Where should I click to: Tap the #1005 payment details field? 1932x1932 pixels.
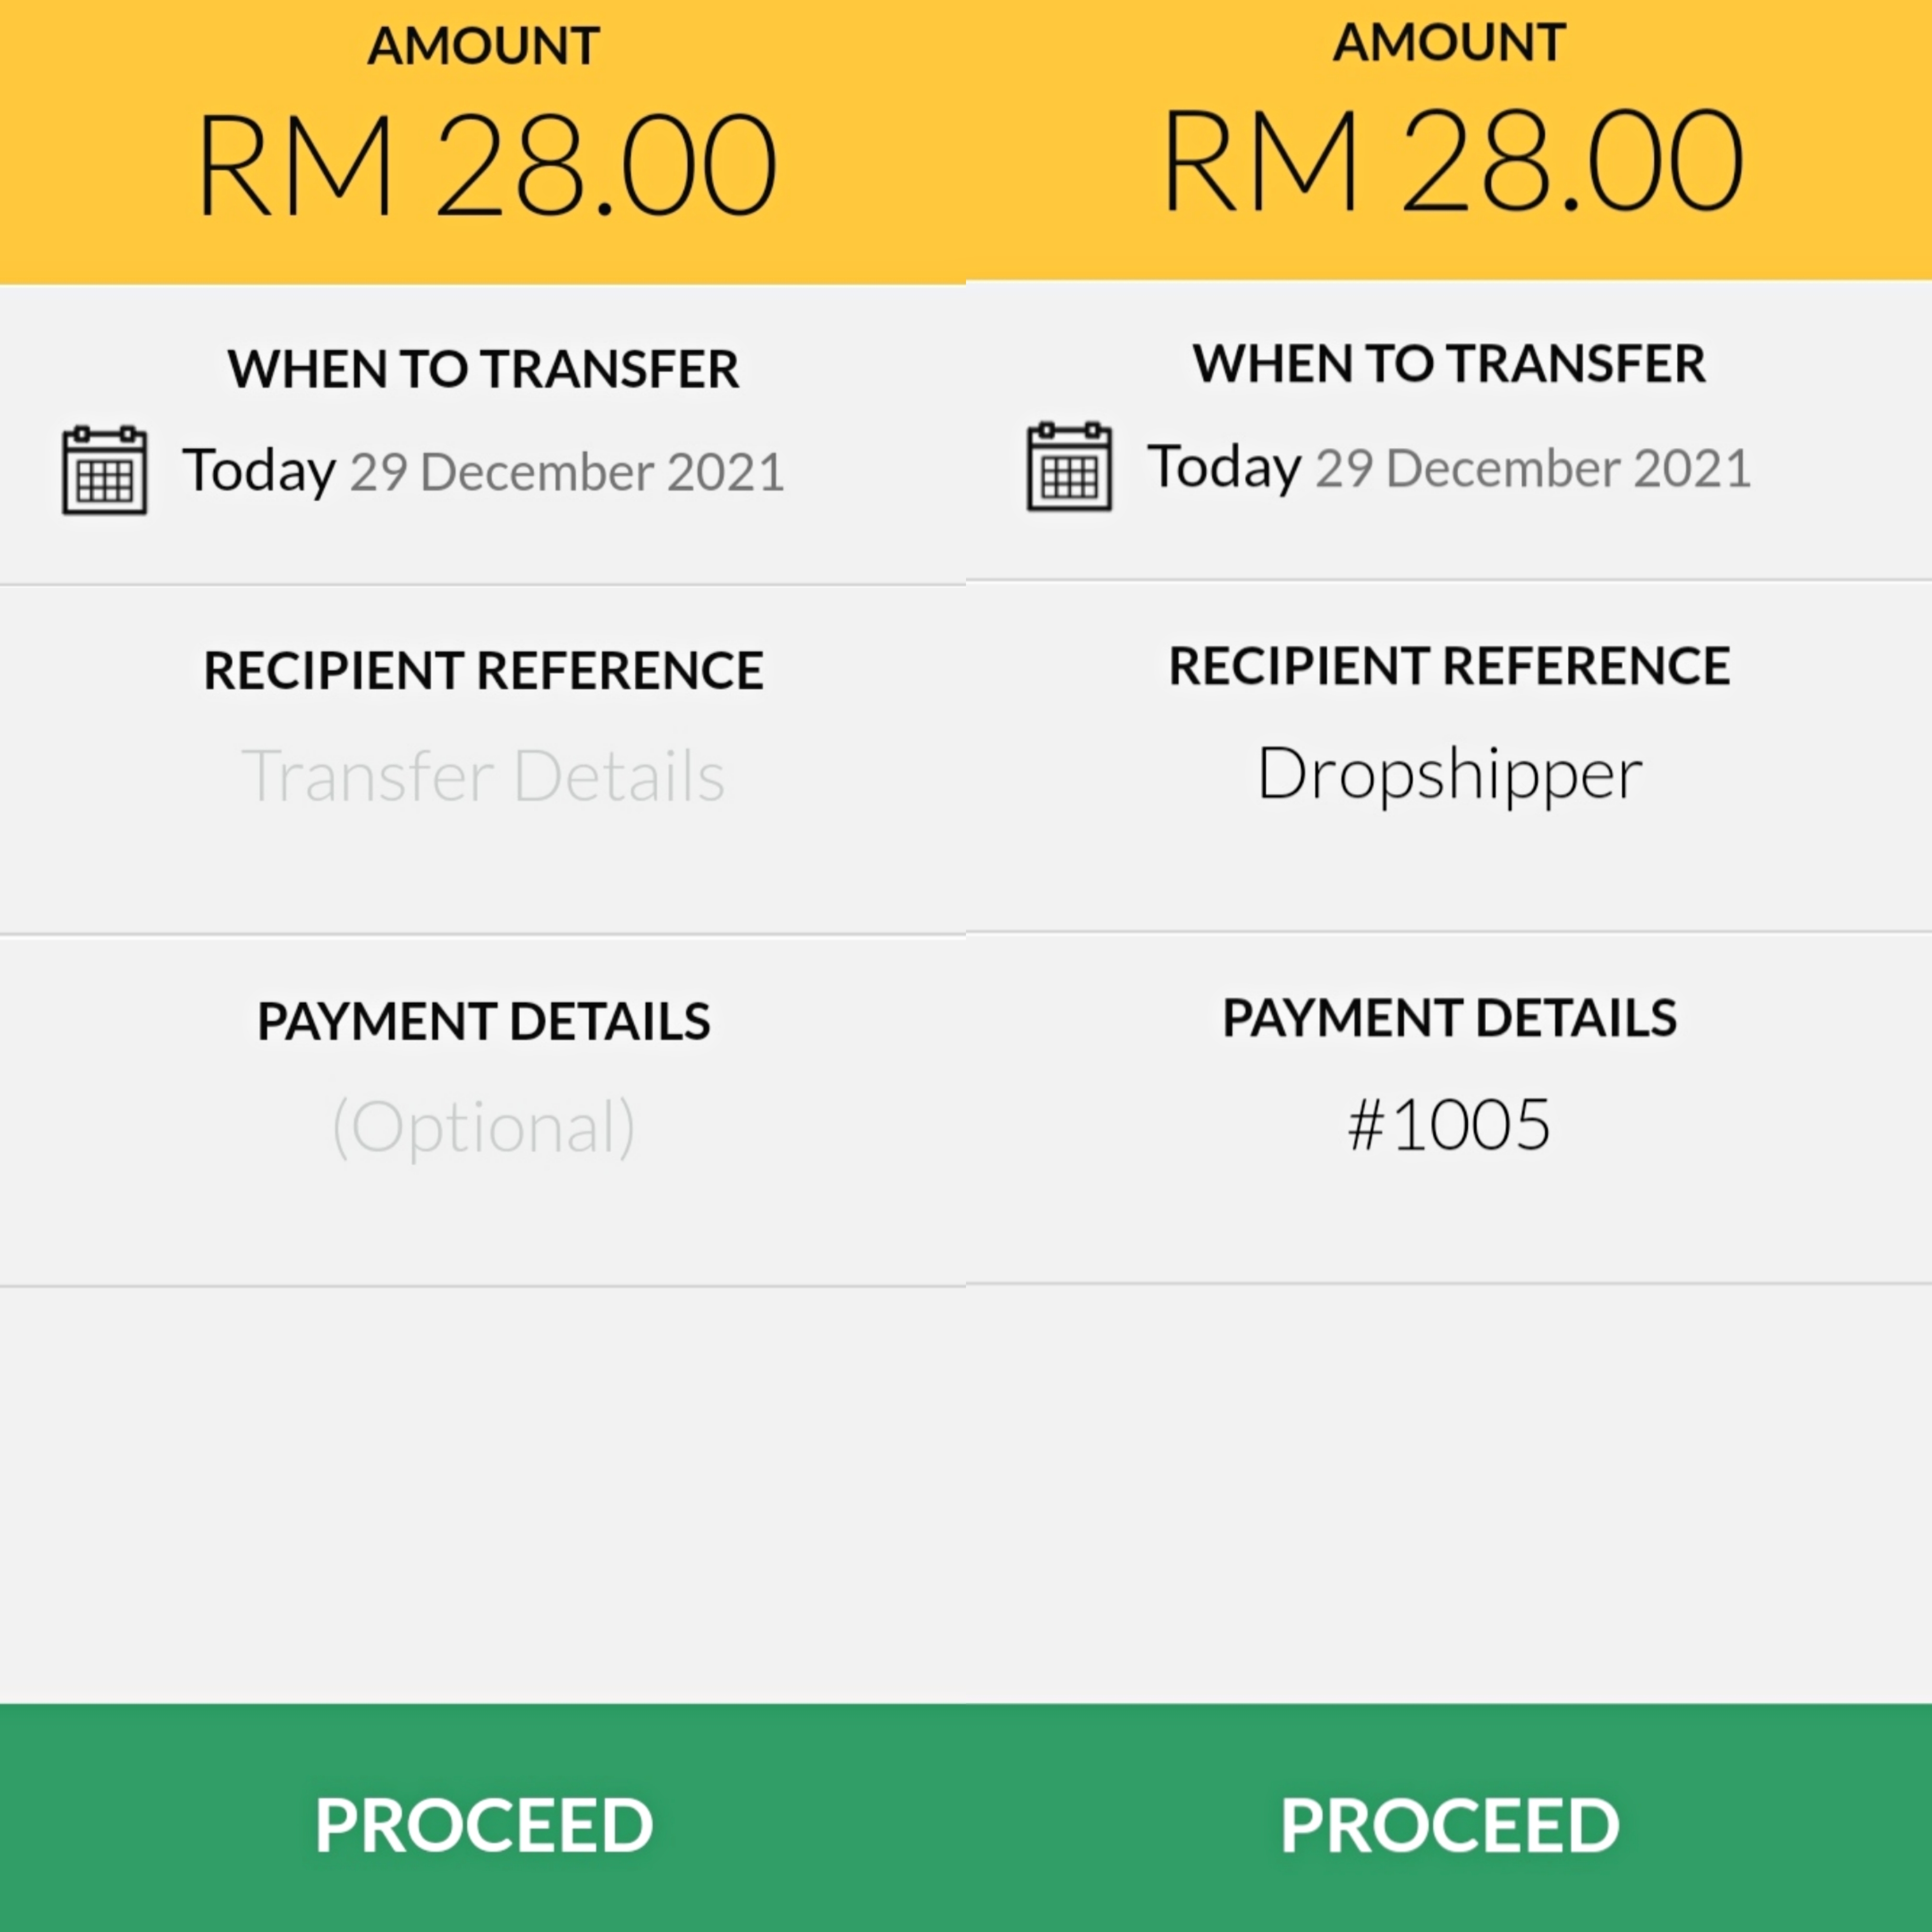click(x=1449, y=1124)
